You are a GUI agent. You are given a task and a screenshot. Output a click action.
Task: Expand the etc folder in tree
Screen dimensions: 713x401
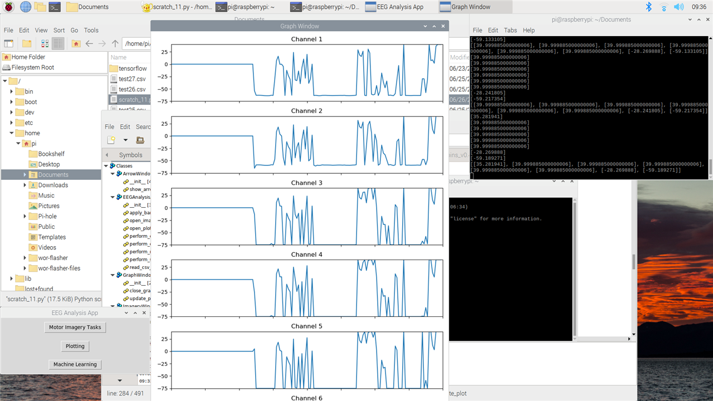[12, 123]
